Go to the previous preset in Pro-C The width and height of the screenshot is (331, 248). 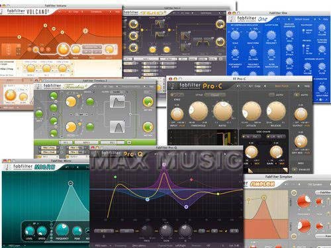(x=265, y=86)
